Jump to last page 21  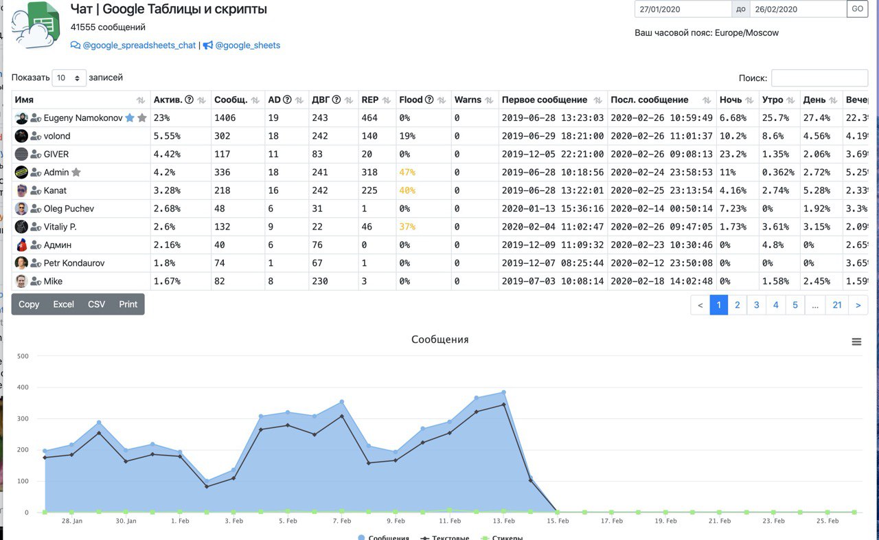(x=837, y=305)
